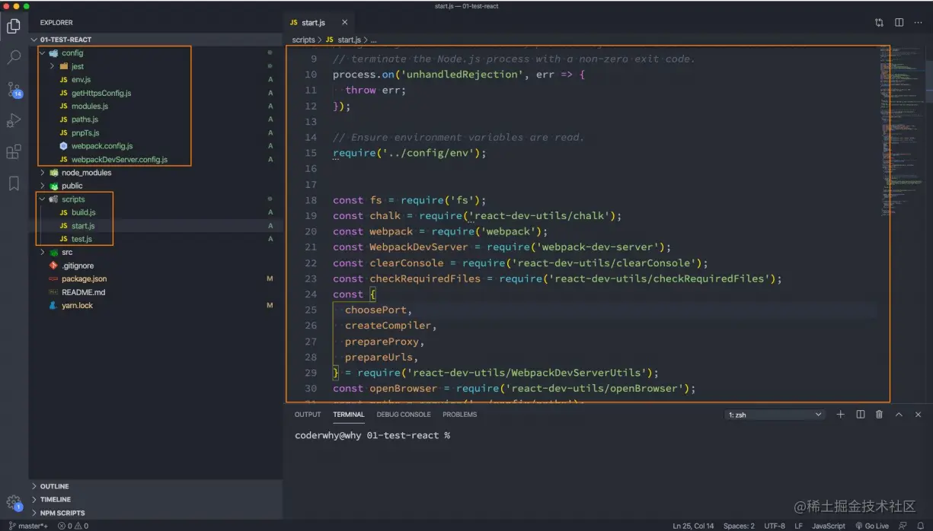933x531 pixels.
Task: Switch to the DEBUG CONSOLE tab
Action: pos(404,415)
